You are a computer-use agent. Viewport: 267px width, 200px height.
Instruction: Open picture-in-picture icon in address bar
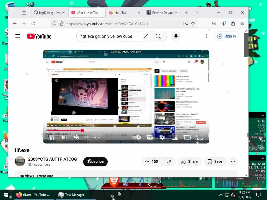coord(186,23)
